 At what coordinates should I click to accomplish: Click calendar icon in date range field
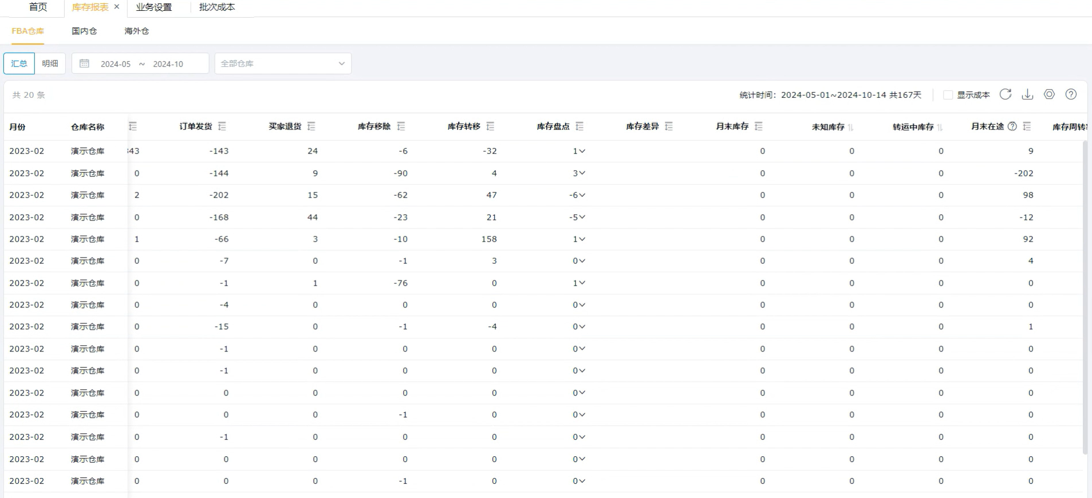point(84,64)
